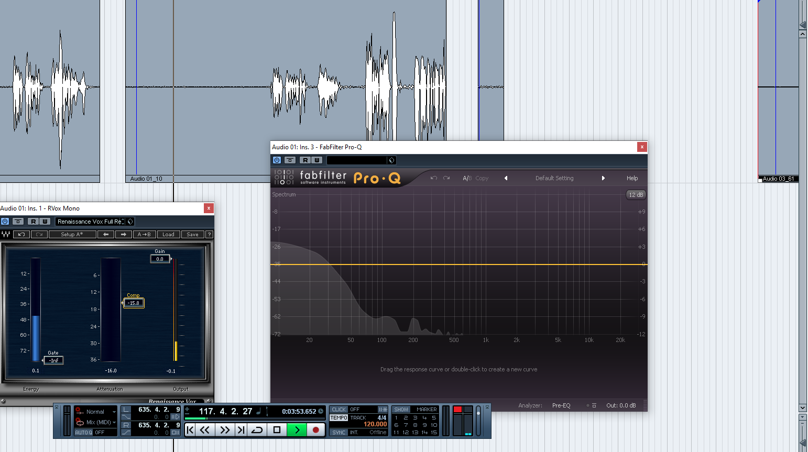Toggle the SYNC button in transport
This screenshot has height=452, width=808.
click(x=339, y=433)
